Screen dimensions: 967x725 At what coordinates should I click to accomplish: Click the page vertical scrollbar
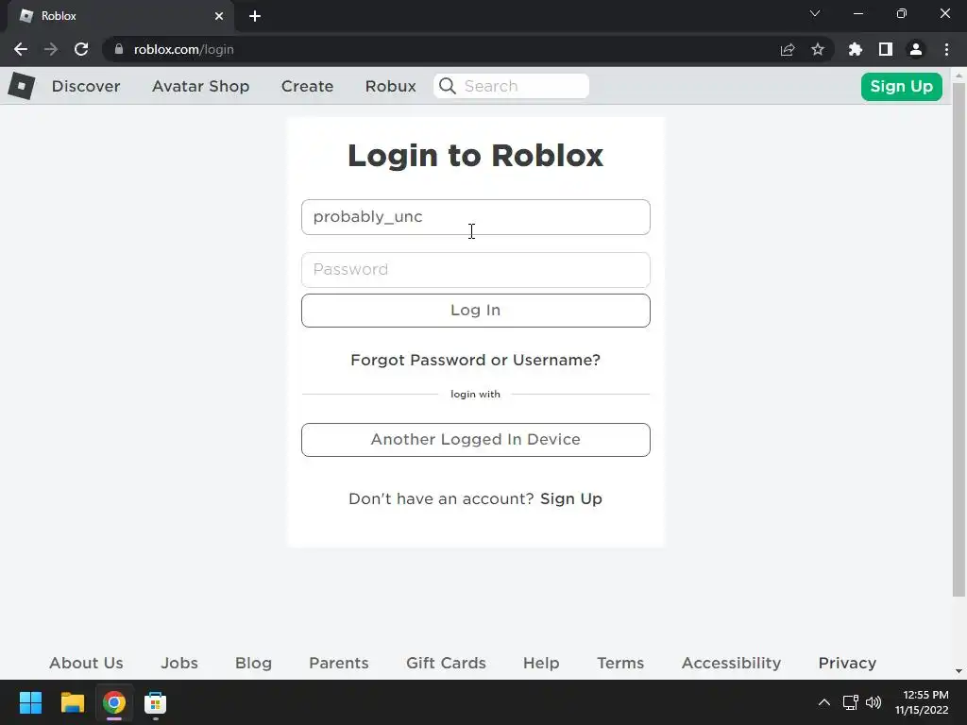[959, 339]
